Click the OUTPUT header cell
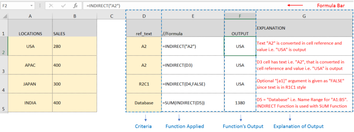 (240, 28)
